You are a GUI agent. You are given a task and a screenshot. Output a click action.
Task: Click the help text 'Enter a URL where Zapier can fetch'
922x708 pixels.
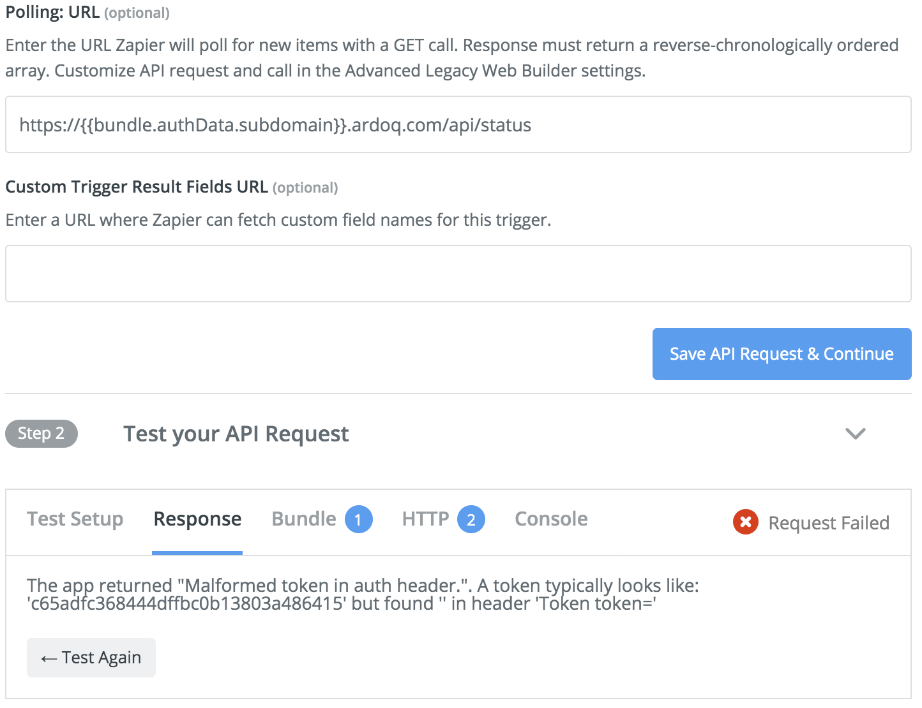[278, 220]
